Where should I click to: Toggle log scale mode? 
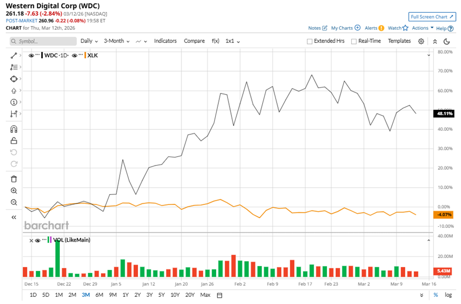[448, 295]
